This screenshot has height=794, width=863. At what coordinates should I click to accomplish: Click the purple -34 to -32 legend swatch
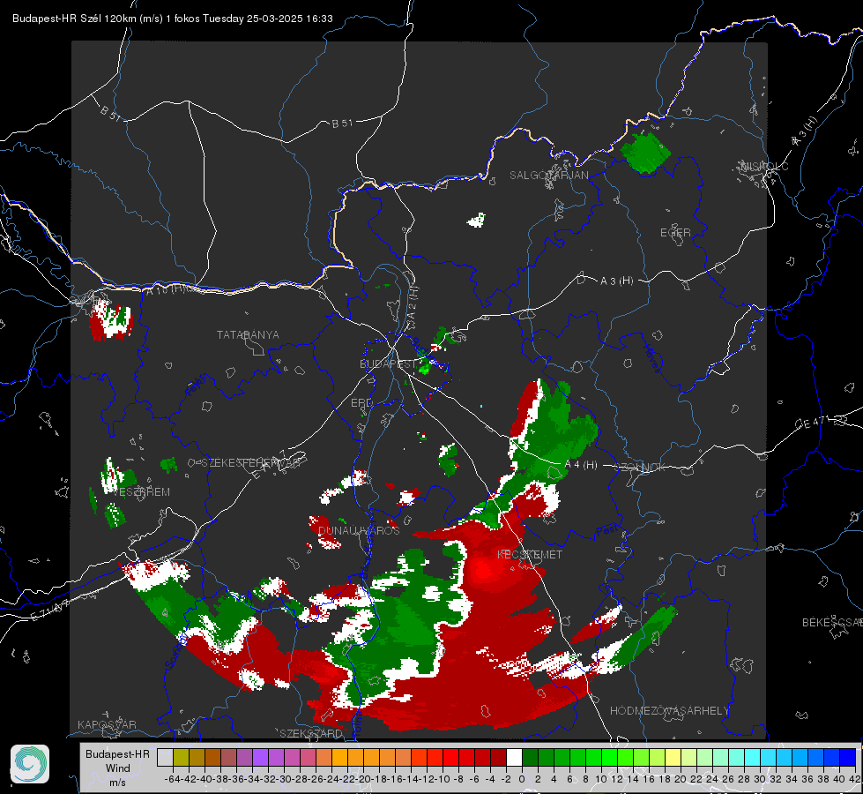pyautogui.click(x=260, y=758)
